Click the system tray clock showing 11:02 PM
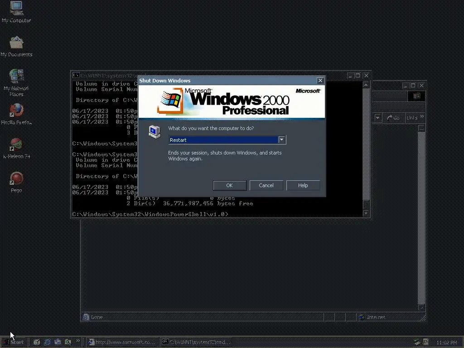The height and width of the screenshot is (348, 464). (446, 343)
